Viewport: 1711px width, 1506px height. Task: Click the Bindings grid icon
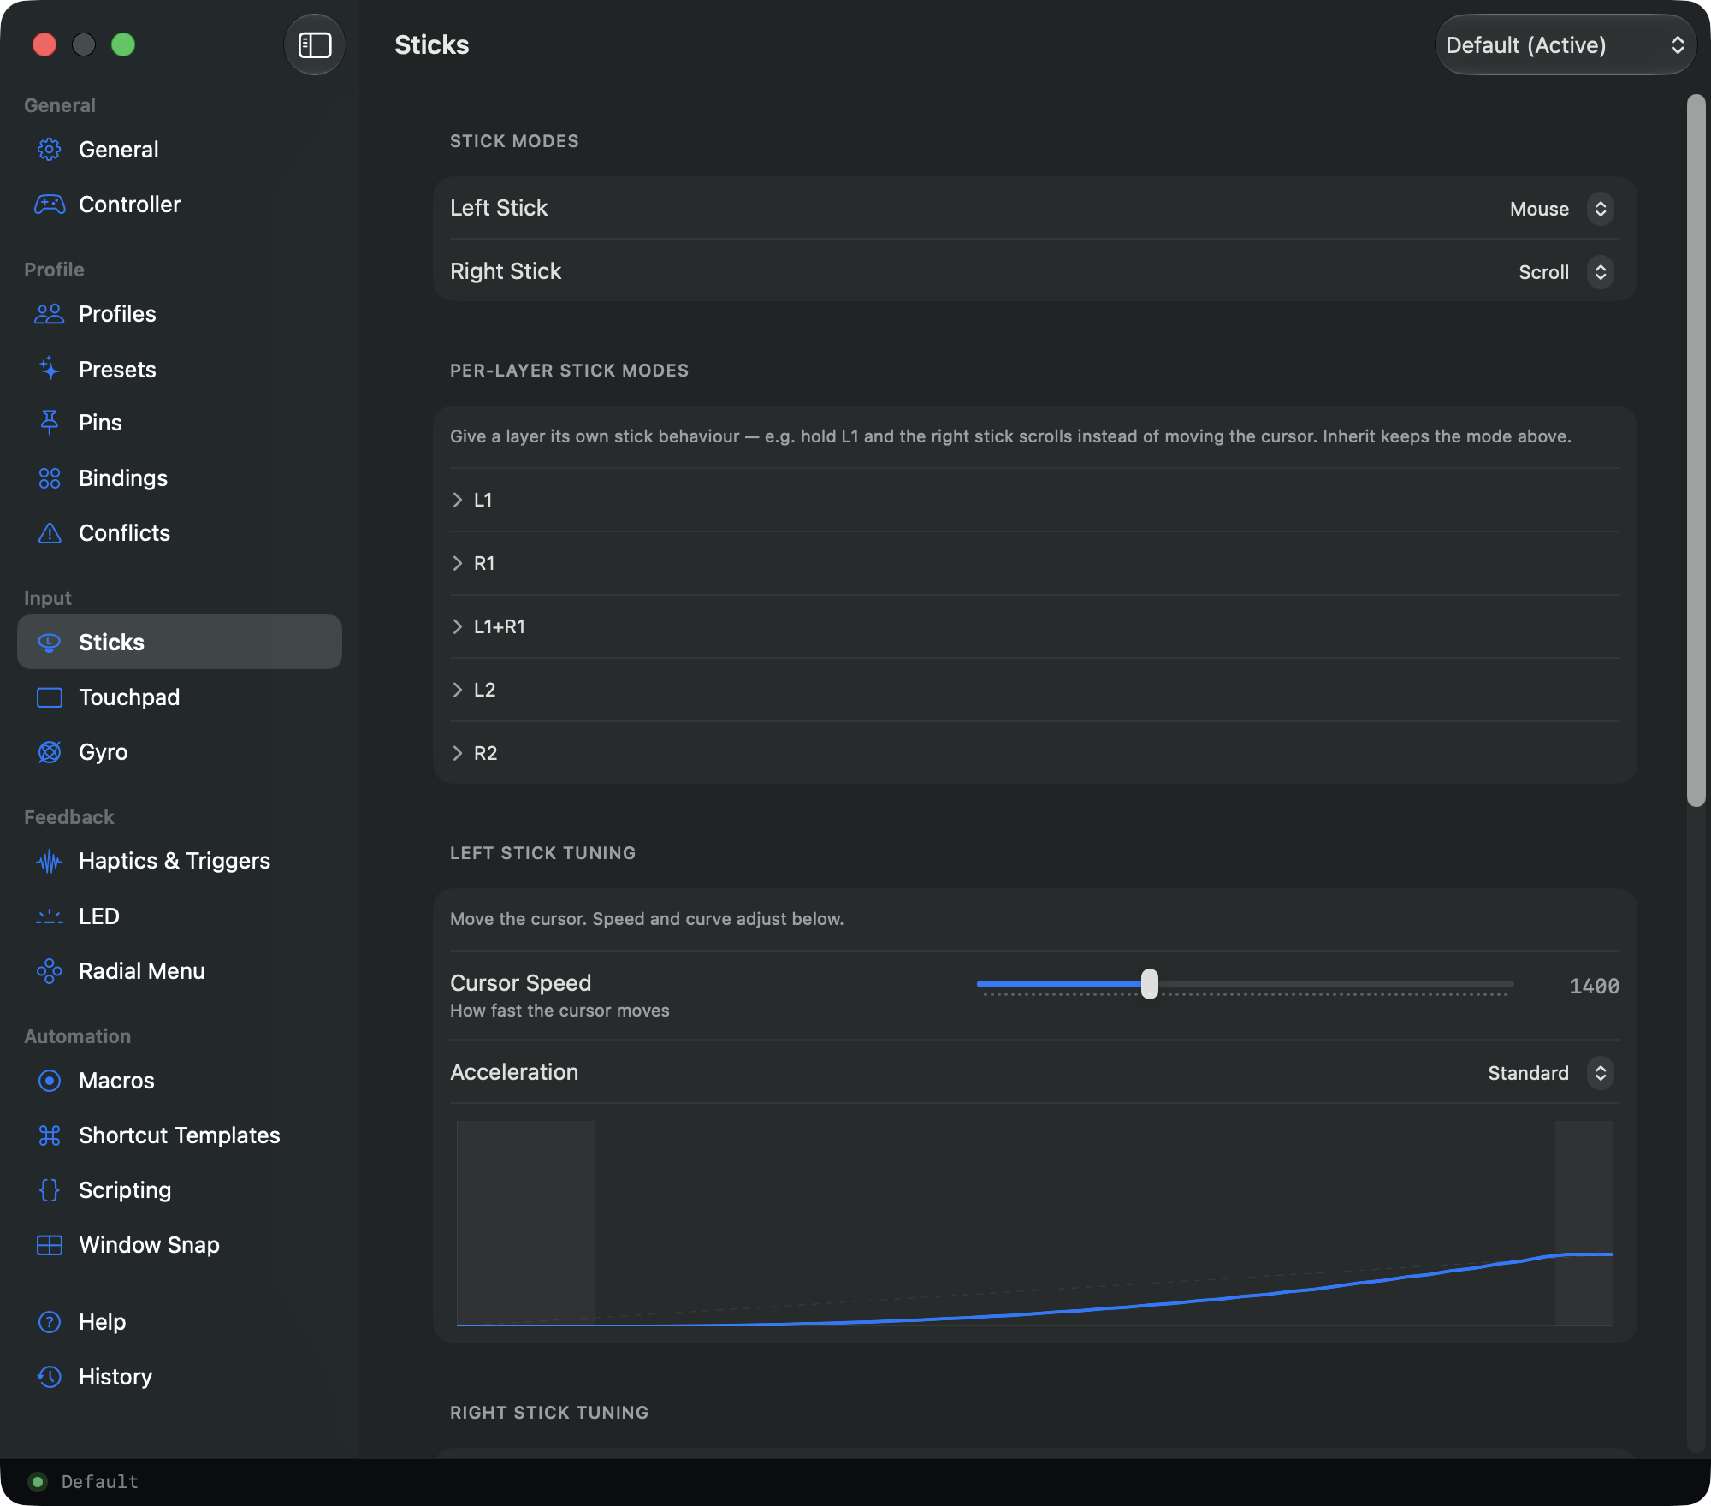[50, 478]
